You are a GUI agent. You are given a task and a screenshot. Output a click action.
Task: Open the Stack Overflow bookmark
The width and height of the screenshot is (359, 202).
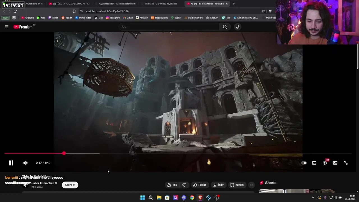[x=194, y=18]
